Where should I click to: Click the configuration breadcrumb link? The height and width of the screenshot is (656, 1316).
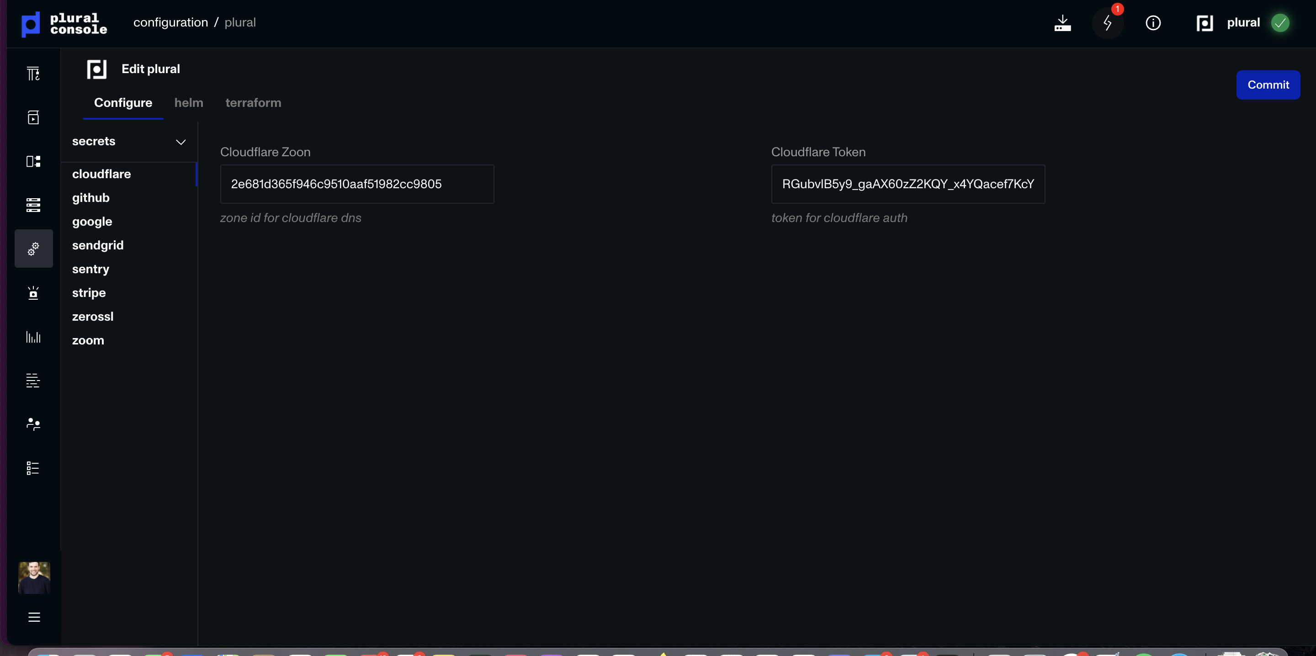pyautogui.click(x=170, y=22)
